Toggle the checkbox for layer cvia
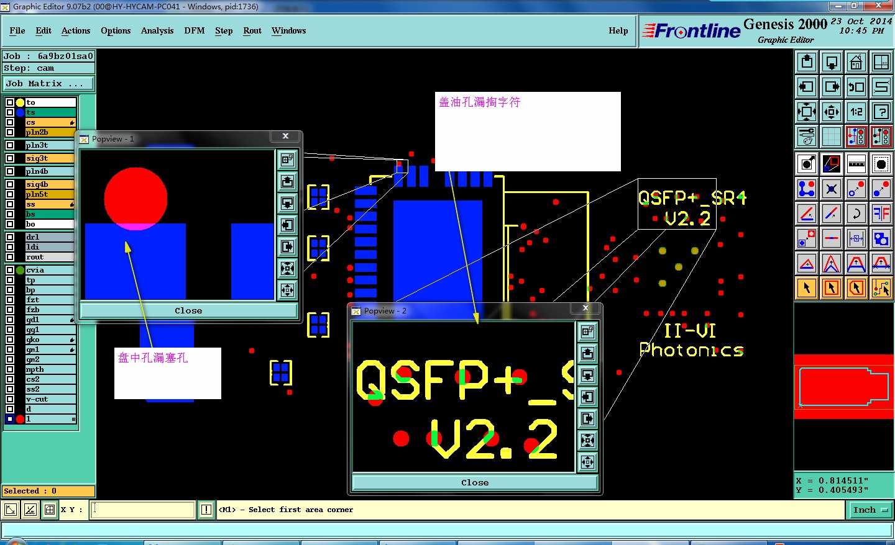Viewport: 895px width, 545px height. [10, 270]
